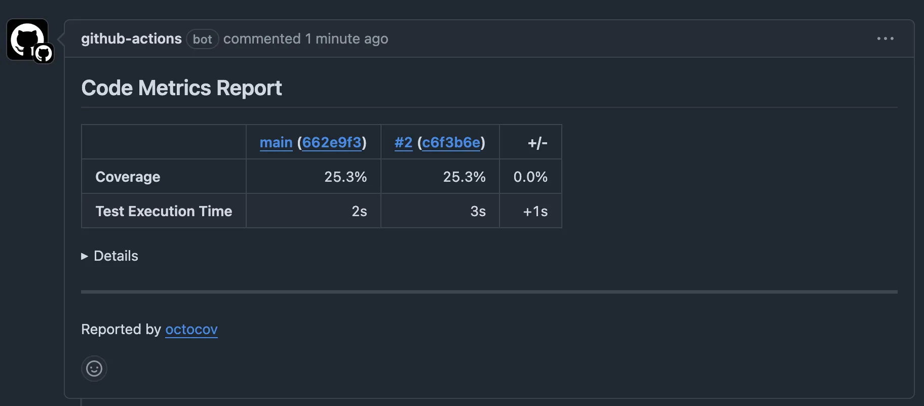Open commit 662e9f3 link
The width and height of the screenshot is (924, 406).
click(x=332, y=143)
